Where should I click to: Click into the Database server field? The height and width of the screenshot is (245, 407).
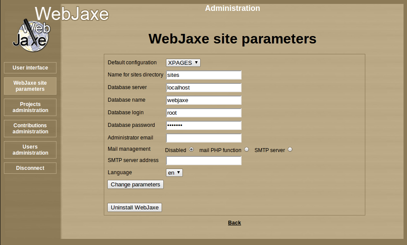point(203,88)
